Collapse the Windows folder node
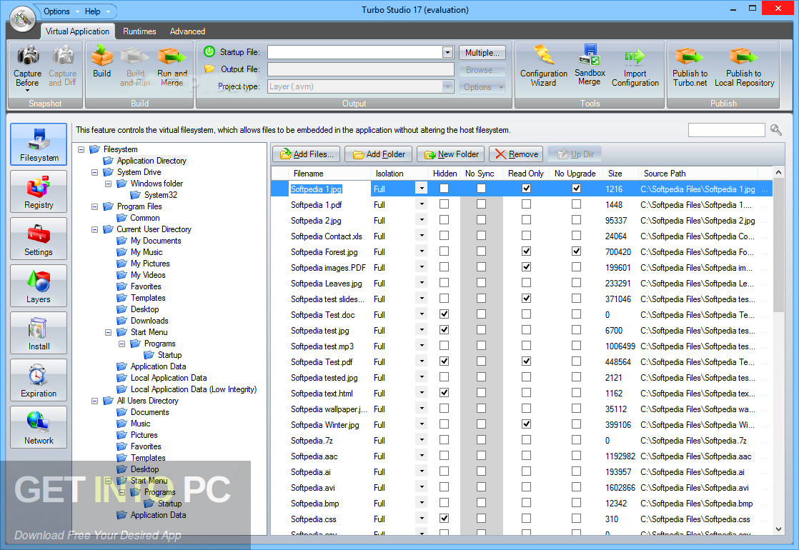The image size is (799, 550). (x=109, y=184)
